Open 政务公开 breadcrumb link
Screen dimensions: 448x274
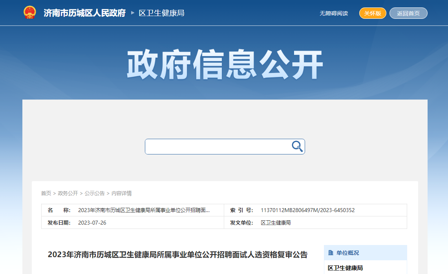68,193
